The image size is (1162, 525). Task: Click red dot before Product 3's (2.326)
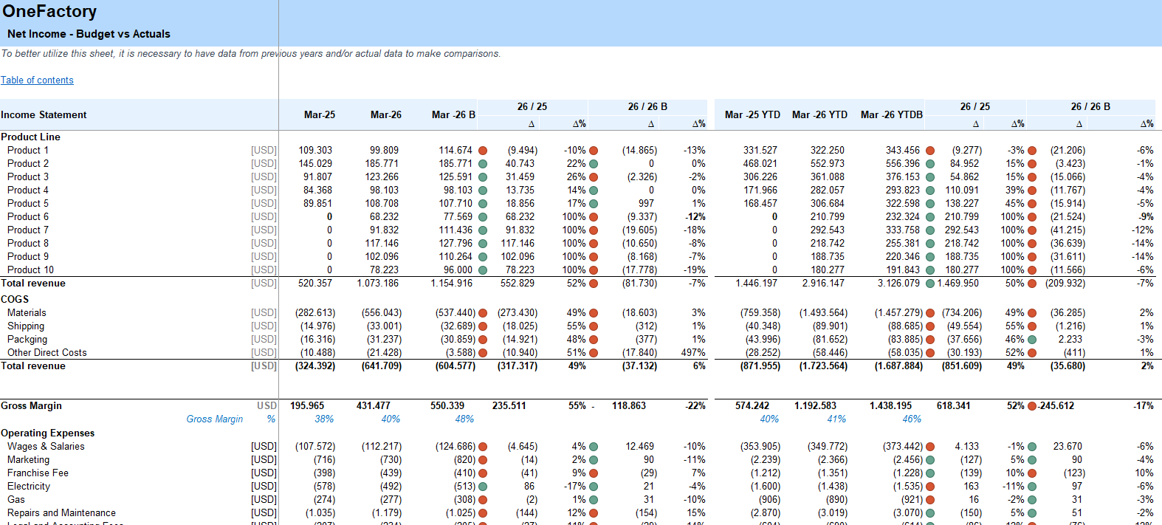click(594, 177)
